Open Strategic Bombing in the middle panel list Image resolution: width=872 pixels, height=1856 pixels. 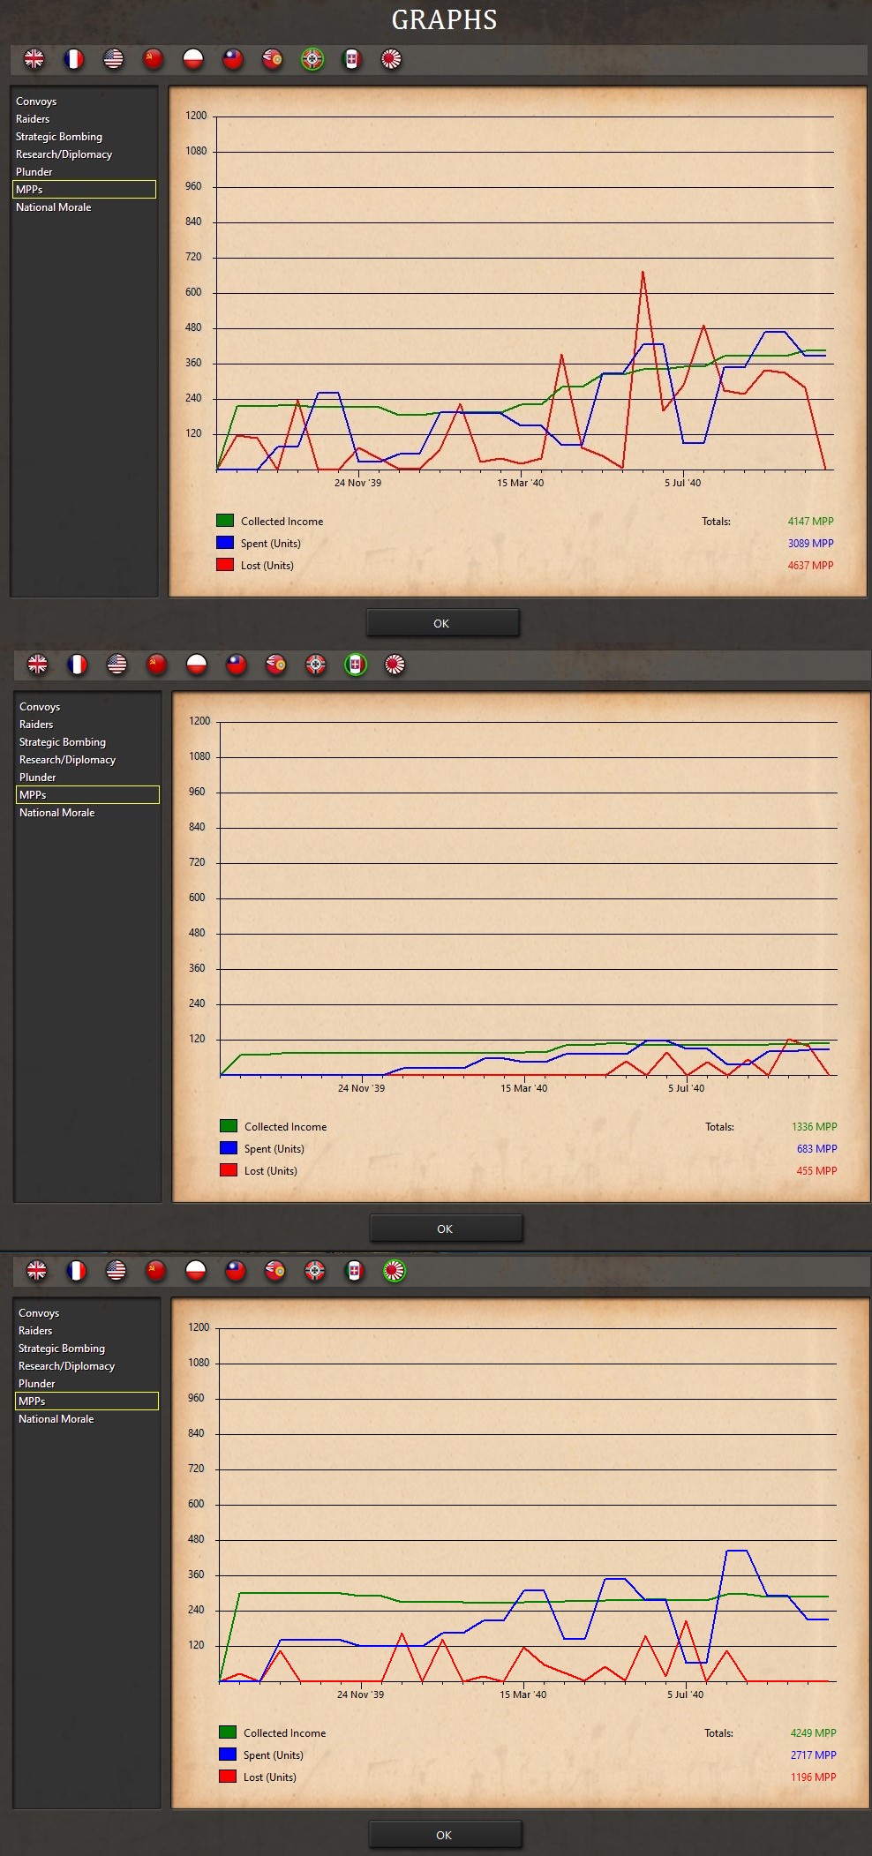(63, 742)
